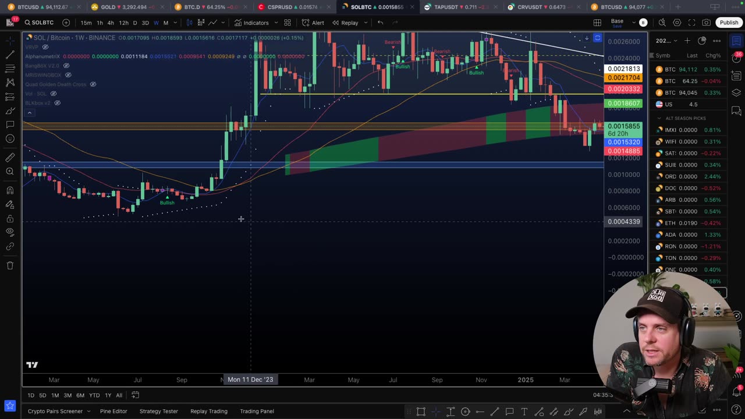745x419 pixels.
Task: Select the text annotation tool in left sidebar
Action: [x=10, y=125]
